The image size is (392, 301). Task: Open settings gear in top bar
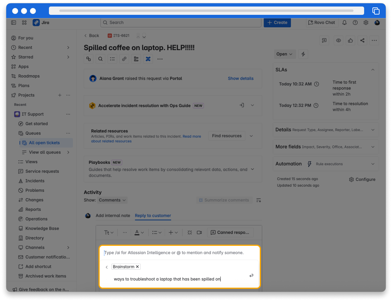coord(366,23)
